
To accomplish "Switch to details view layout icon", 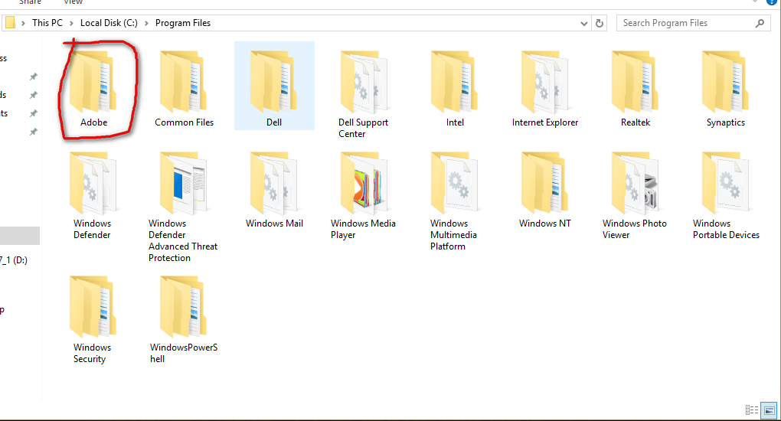I will pyautogui.click(x=752, y=410).
